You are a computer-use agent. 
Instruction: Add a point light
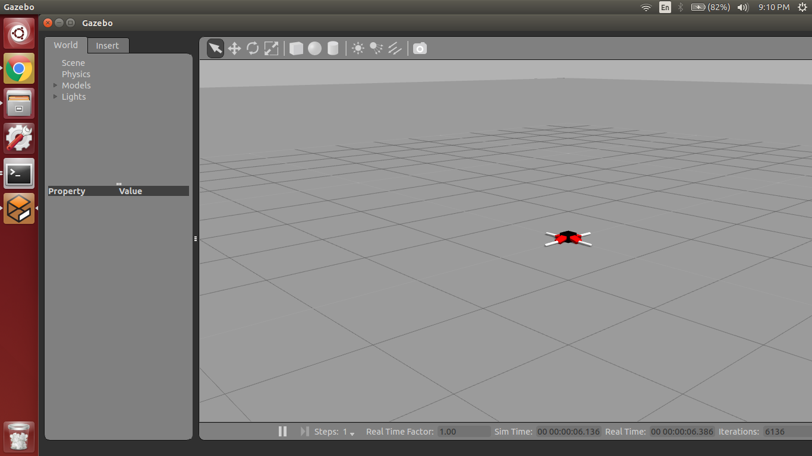(358, 49)
